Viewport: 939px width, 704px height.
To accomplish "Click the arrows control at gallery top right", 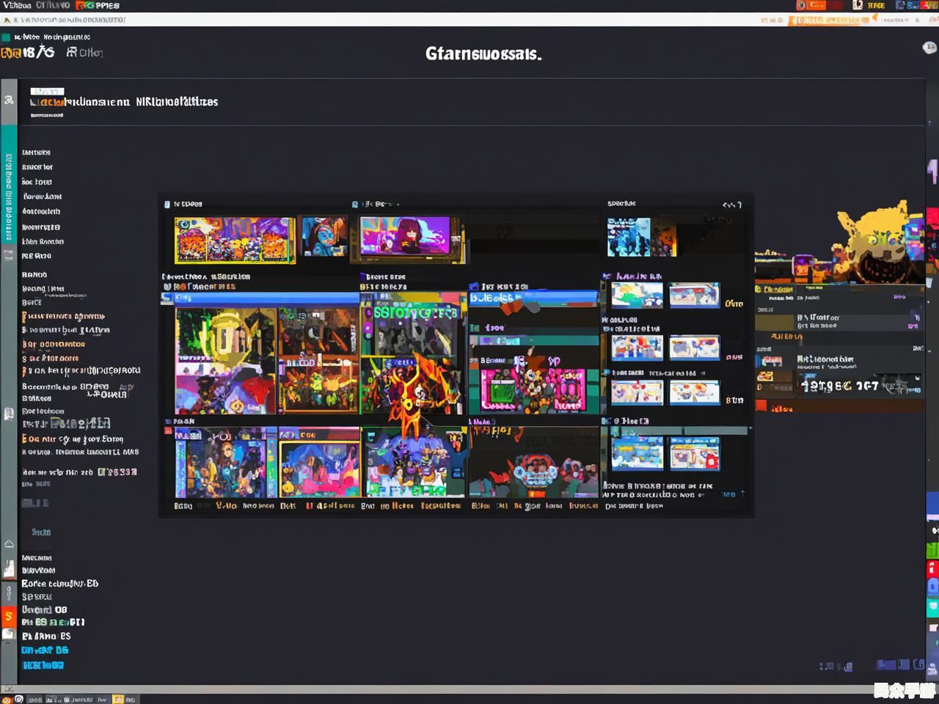I will [x=731, y=205].
